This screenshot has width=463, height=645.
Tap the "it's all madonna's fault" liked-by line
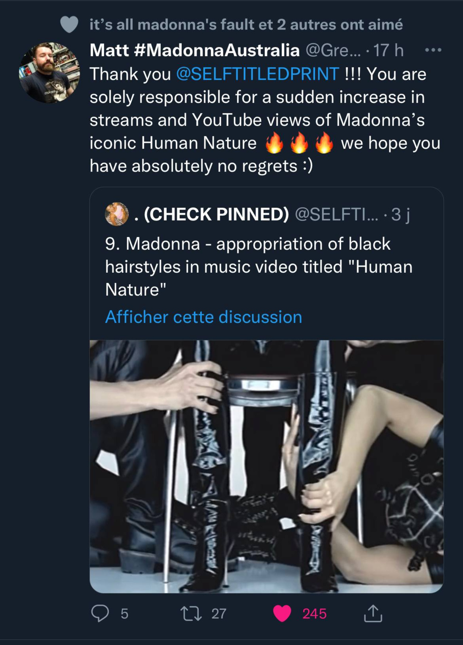pyautogui.click(x=246, y=24)
